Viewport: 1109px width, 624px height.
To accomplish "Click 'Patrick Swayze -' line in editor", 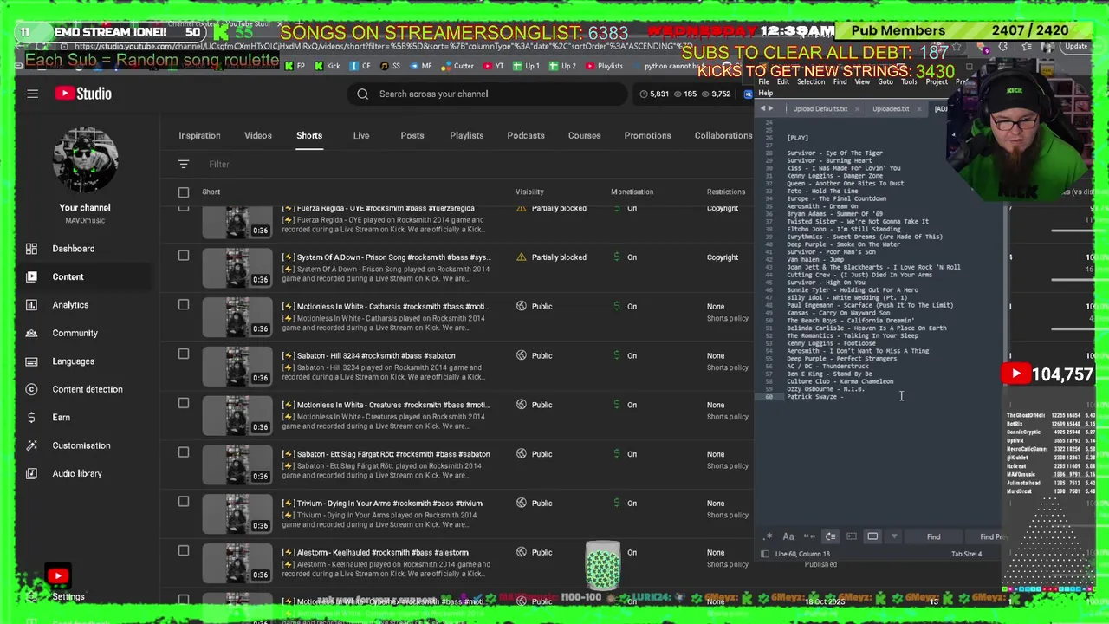I will 814,397.
